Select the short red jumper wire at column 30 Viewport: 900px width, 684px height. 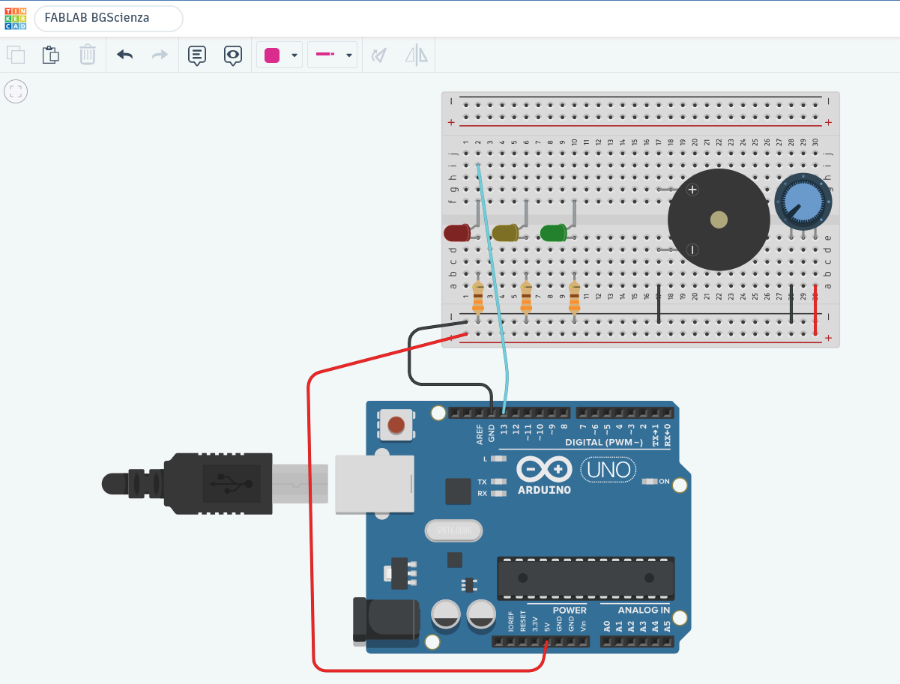[816, 310]
